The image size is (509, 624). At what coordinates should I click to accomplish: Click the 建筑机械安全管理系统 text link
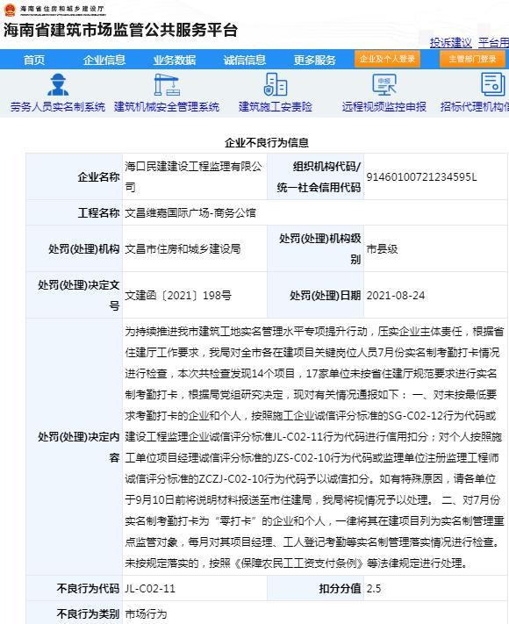click(x=167, y=107)
